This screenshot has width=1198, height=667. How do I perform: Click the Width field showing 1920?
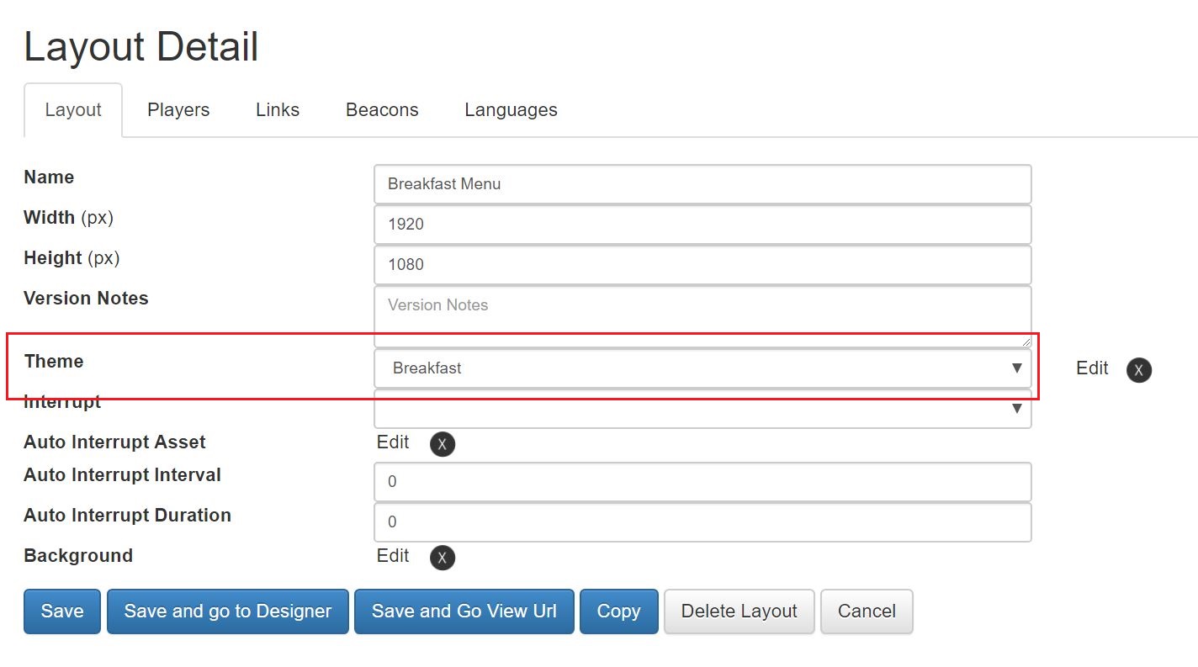(x=702, y=225)
